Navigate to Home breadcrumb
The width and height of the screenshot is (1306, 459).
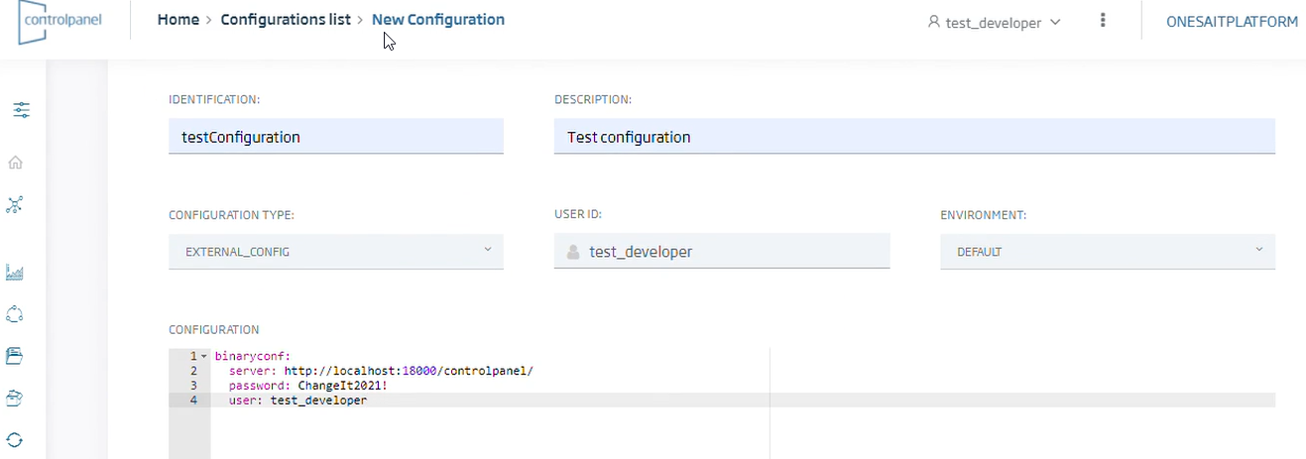pyautogui.click(x=178, y=20)
